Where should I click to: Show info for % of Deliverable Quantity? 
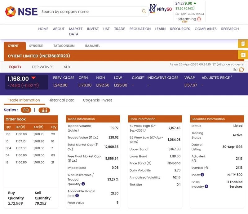(x=83, y=184)
